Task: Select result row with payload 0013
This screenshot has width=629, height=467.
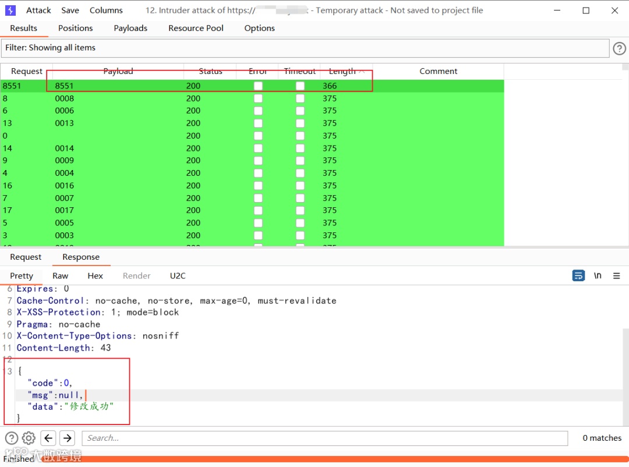Action: tap(252, 123)
